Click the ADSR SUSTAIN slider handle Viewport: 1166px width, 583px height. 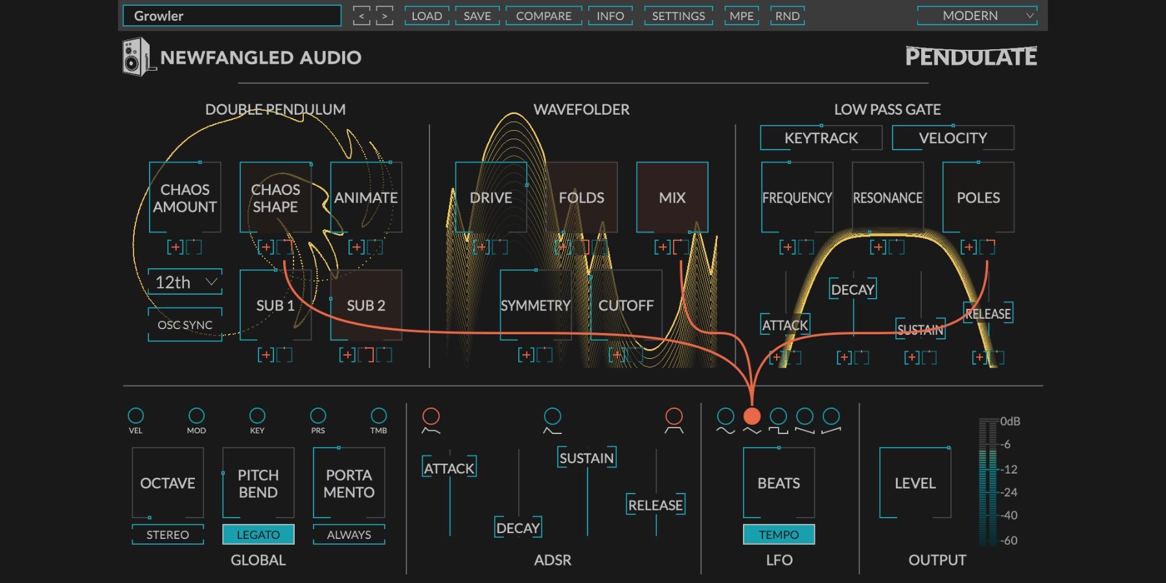click(x=586, y=458)
